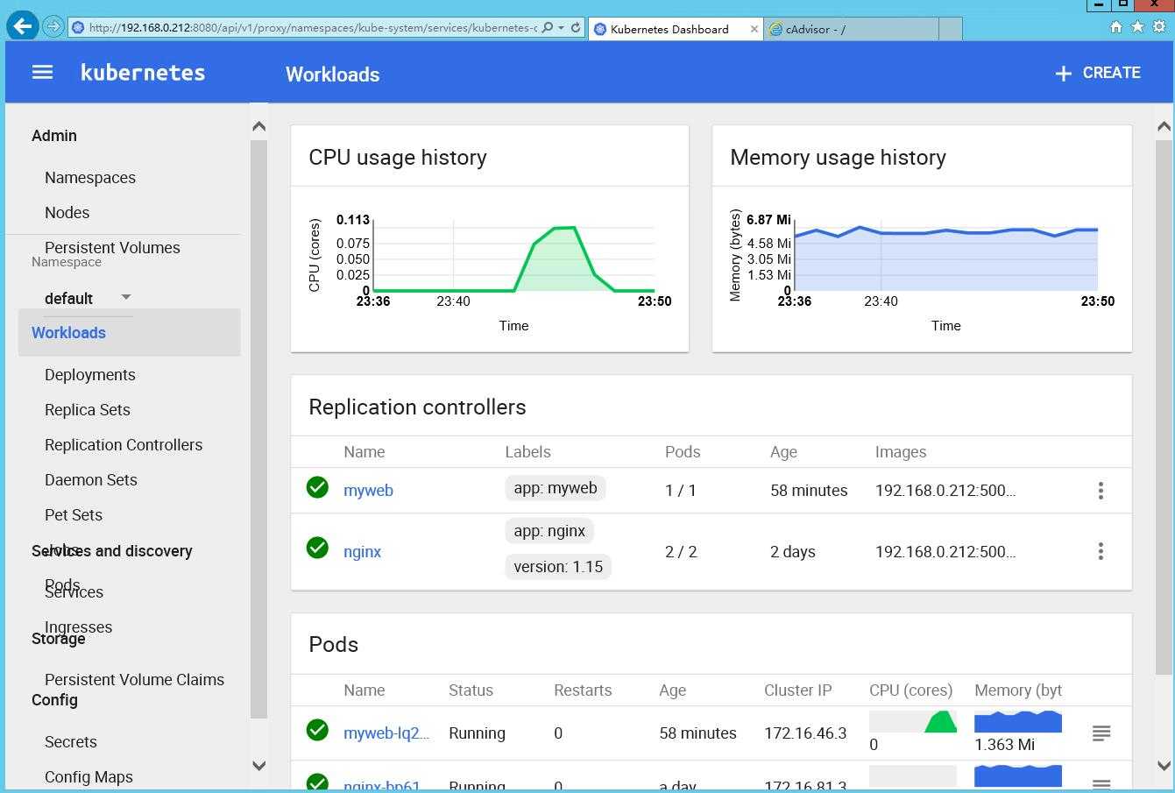This screenshot has height=793, width=1175.
Task: Click the browser back arrow button
Action: click(x=23, y=25)
